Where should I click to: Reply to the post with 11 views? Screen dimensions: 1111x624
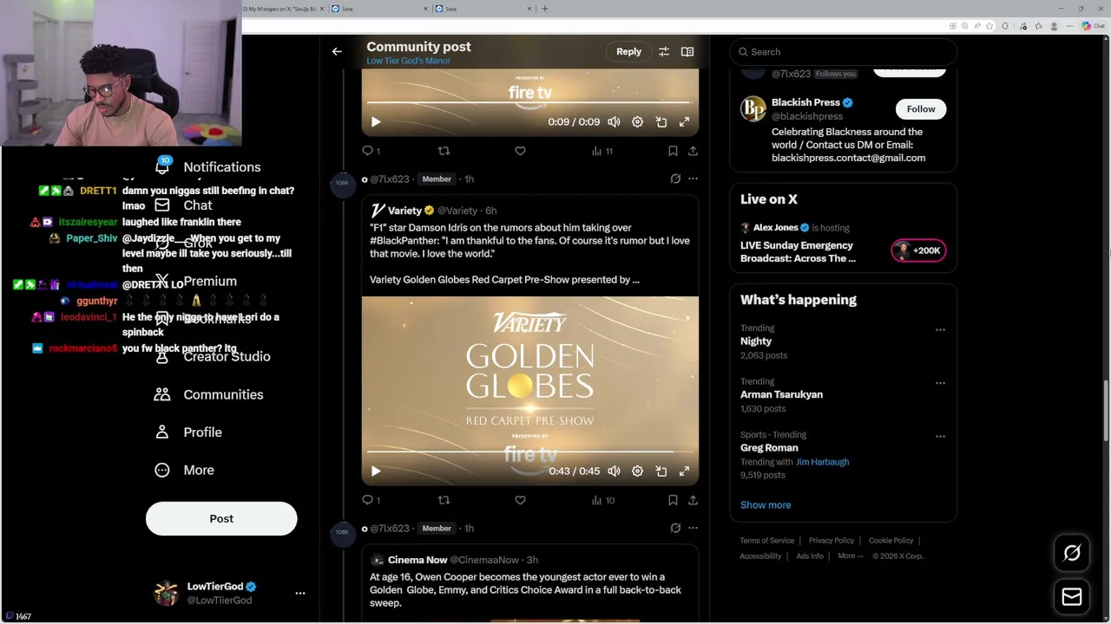click(371, 151)
